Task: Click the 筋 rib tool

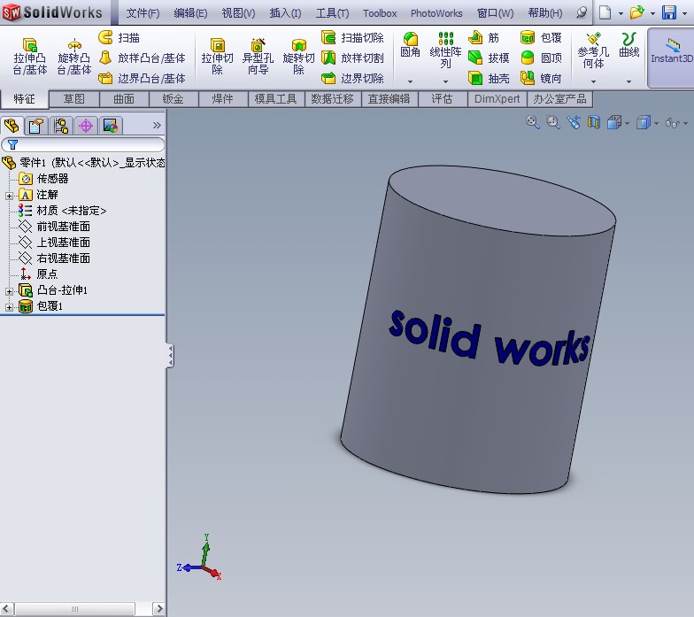Action: click(x=483, y=37)
